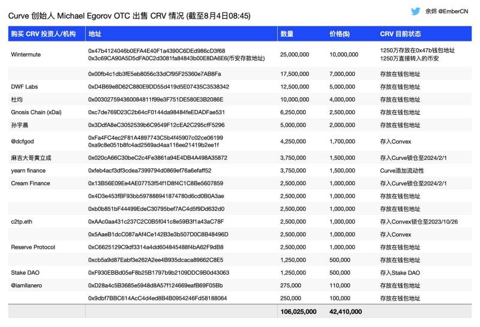Select the Cream Finance investor name
Viewport: 480px width, 327px height.
[x=31, y=183]
